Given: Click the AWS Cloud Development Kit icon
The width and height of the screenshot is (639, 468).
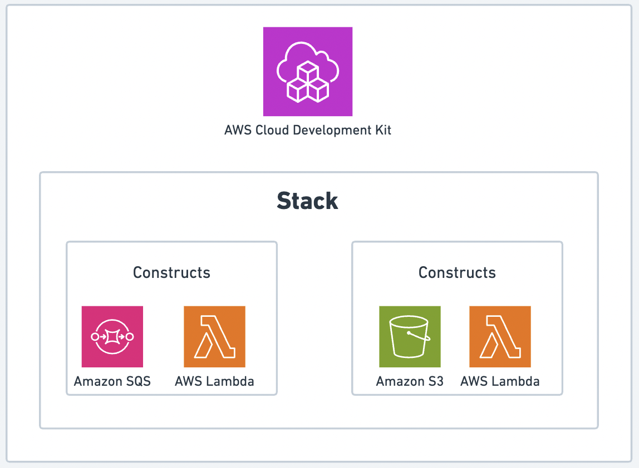Looking at the screenshot, I should [x=308, y=72].
